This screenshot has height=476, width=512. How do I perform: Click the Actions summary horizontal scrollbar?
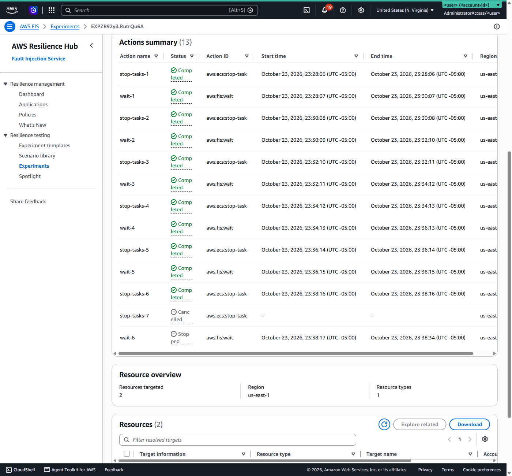[295, 354]
